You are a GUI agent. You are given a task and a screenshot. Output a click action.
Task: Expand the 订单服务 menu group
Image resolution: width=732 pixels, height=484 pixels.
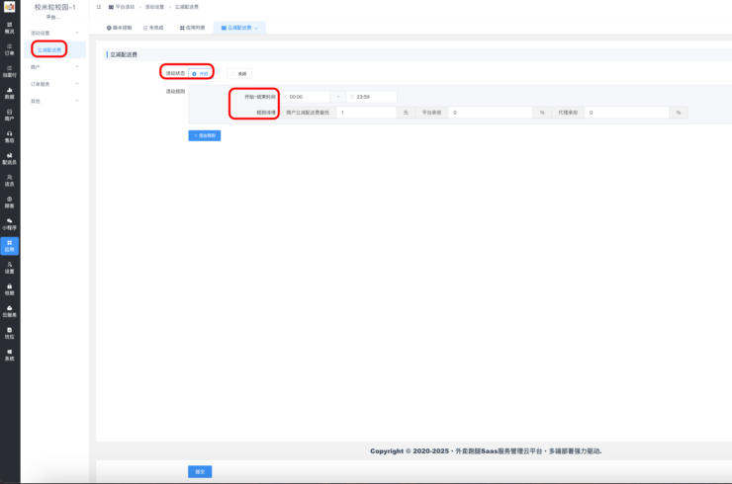click(x=77, y=84)
